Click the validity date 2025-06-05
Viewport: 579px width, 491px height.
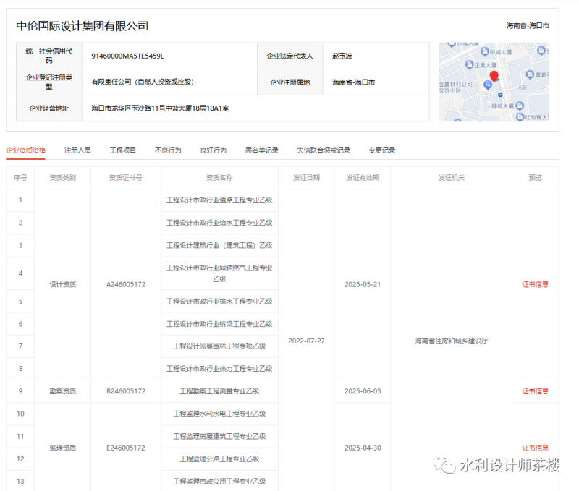coord(363,391)
